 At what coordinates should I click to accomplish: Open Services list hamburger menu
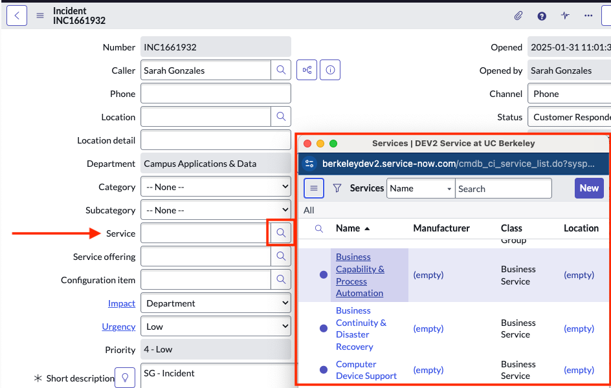314,188
